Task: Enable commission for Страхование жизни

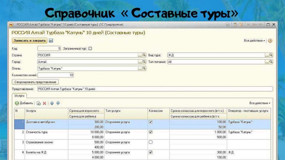Action: click(151, 142)
